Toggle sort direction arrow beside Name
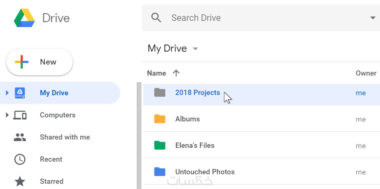The height and width of the screenshot is (189, 380). (176, 73)
